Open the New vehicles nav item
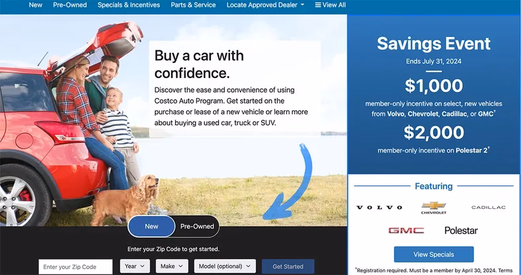This screenshot has height=275, width=521. (35, 5)
